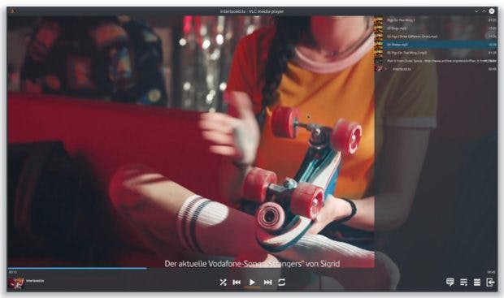Click the play button

252,283
